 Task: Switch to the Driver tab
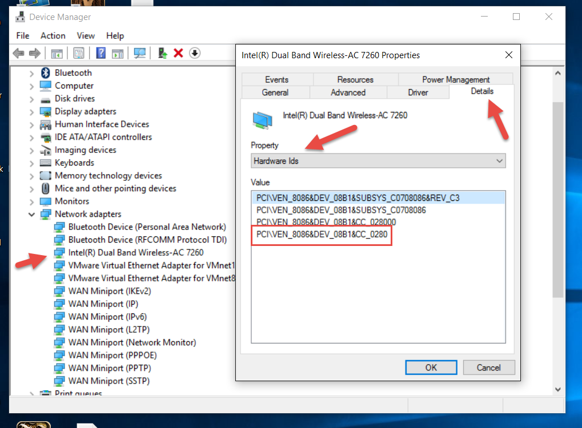coord(418,92)
